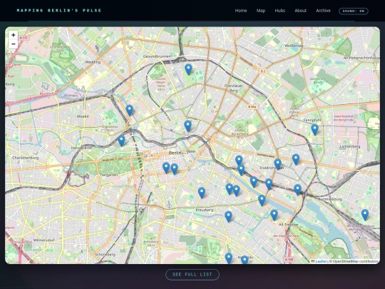Click the Weißensee map label
385x289 pixels.
coord(294,46)
